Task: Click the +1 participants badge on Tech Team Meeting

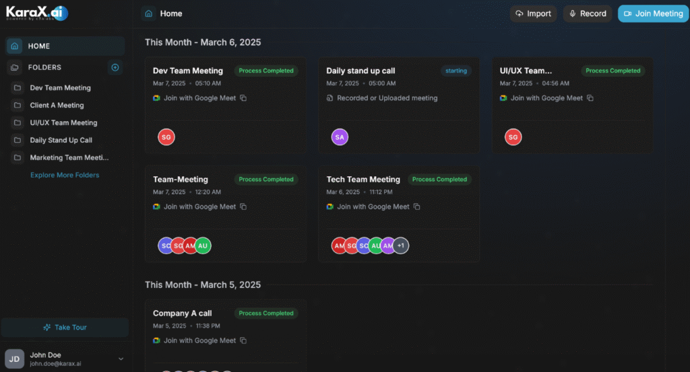Action: click(x=401, y=246)
